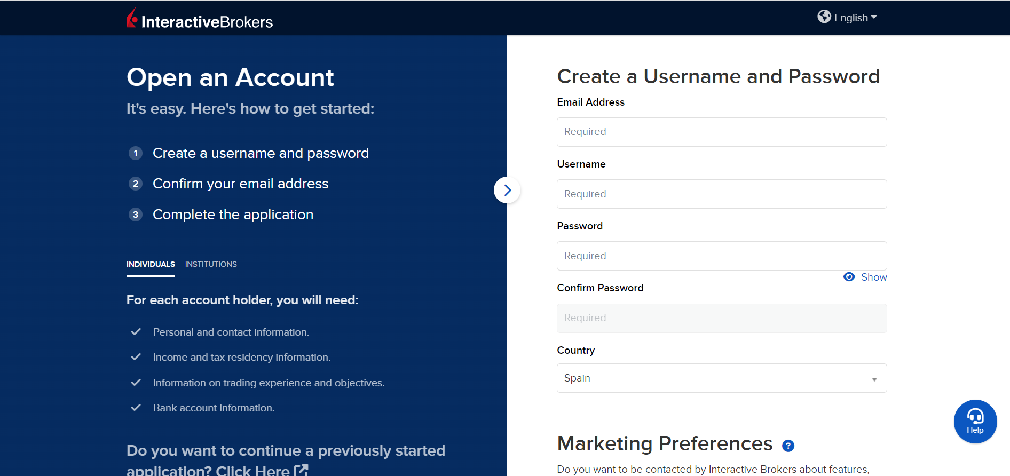Click 'Create a username and password' step text
Viewport: 1010px width, 476px height.
261,153
